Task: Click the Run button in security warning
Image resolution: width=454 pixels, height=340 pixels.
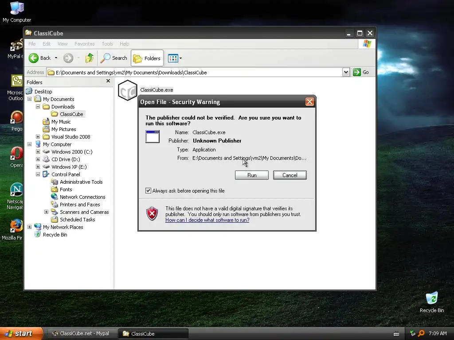Action: click(252, 175)
